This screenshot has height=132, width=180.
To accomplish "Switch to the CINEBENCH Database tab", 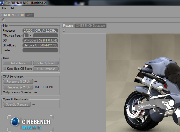I will 90,26.
